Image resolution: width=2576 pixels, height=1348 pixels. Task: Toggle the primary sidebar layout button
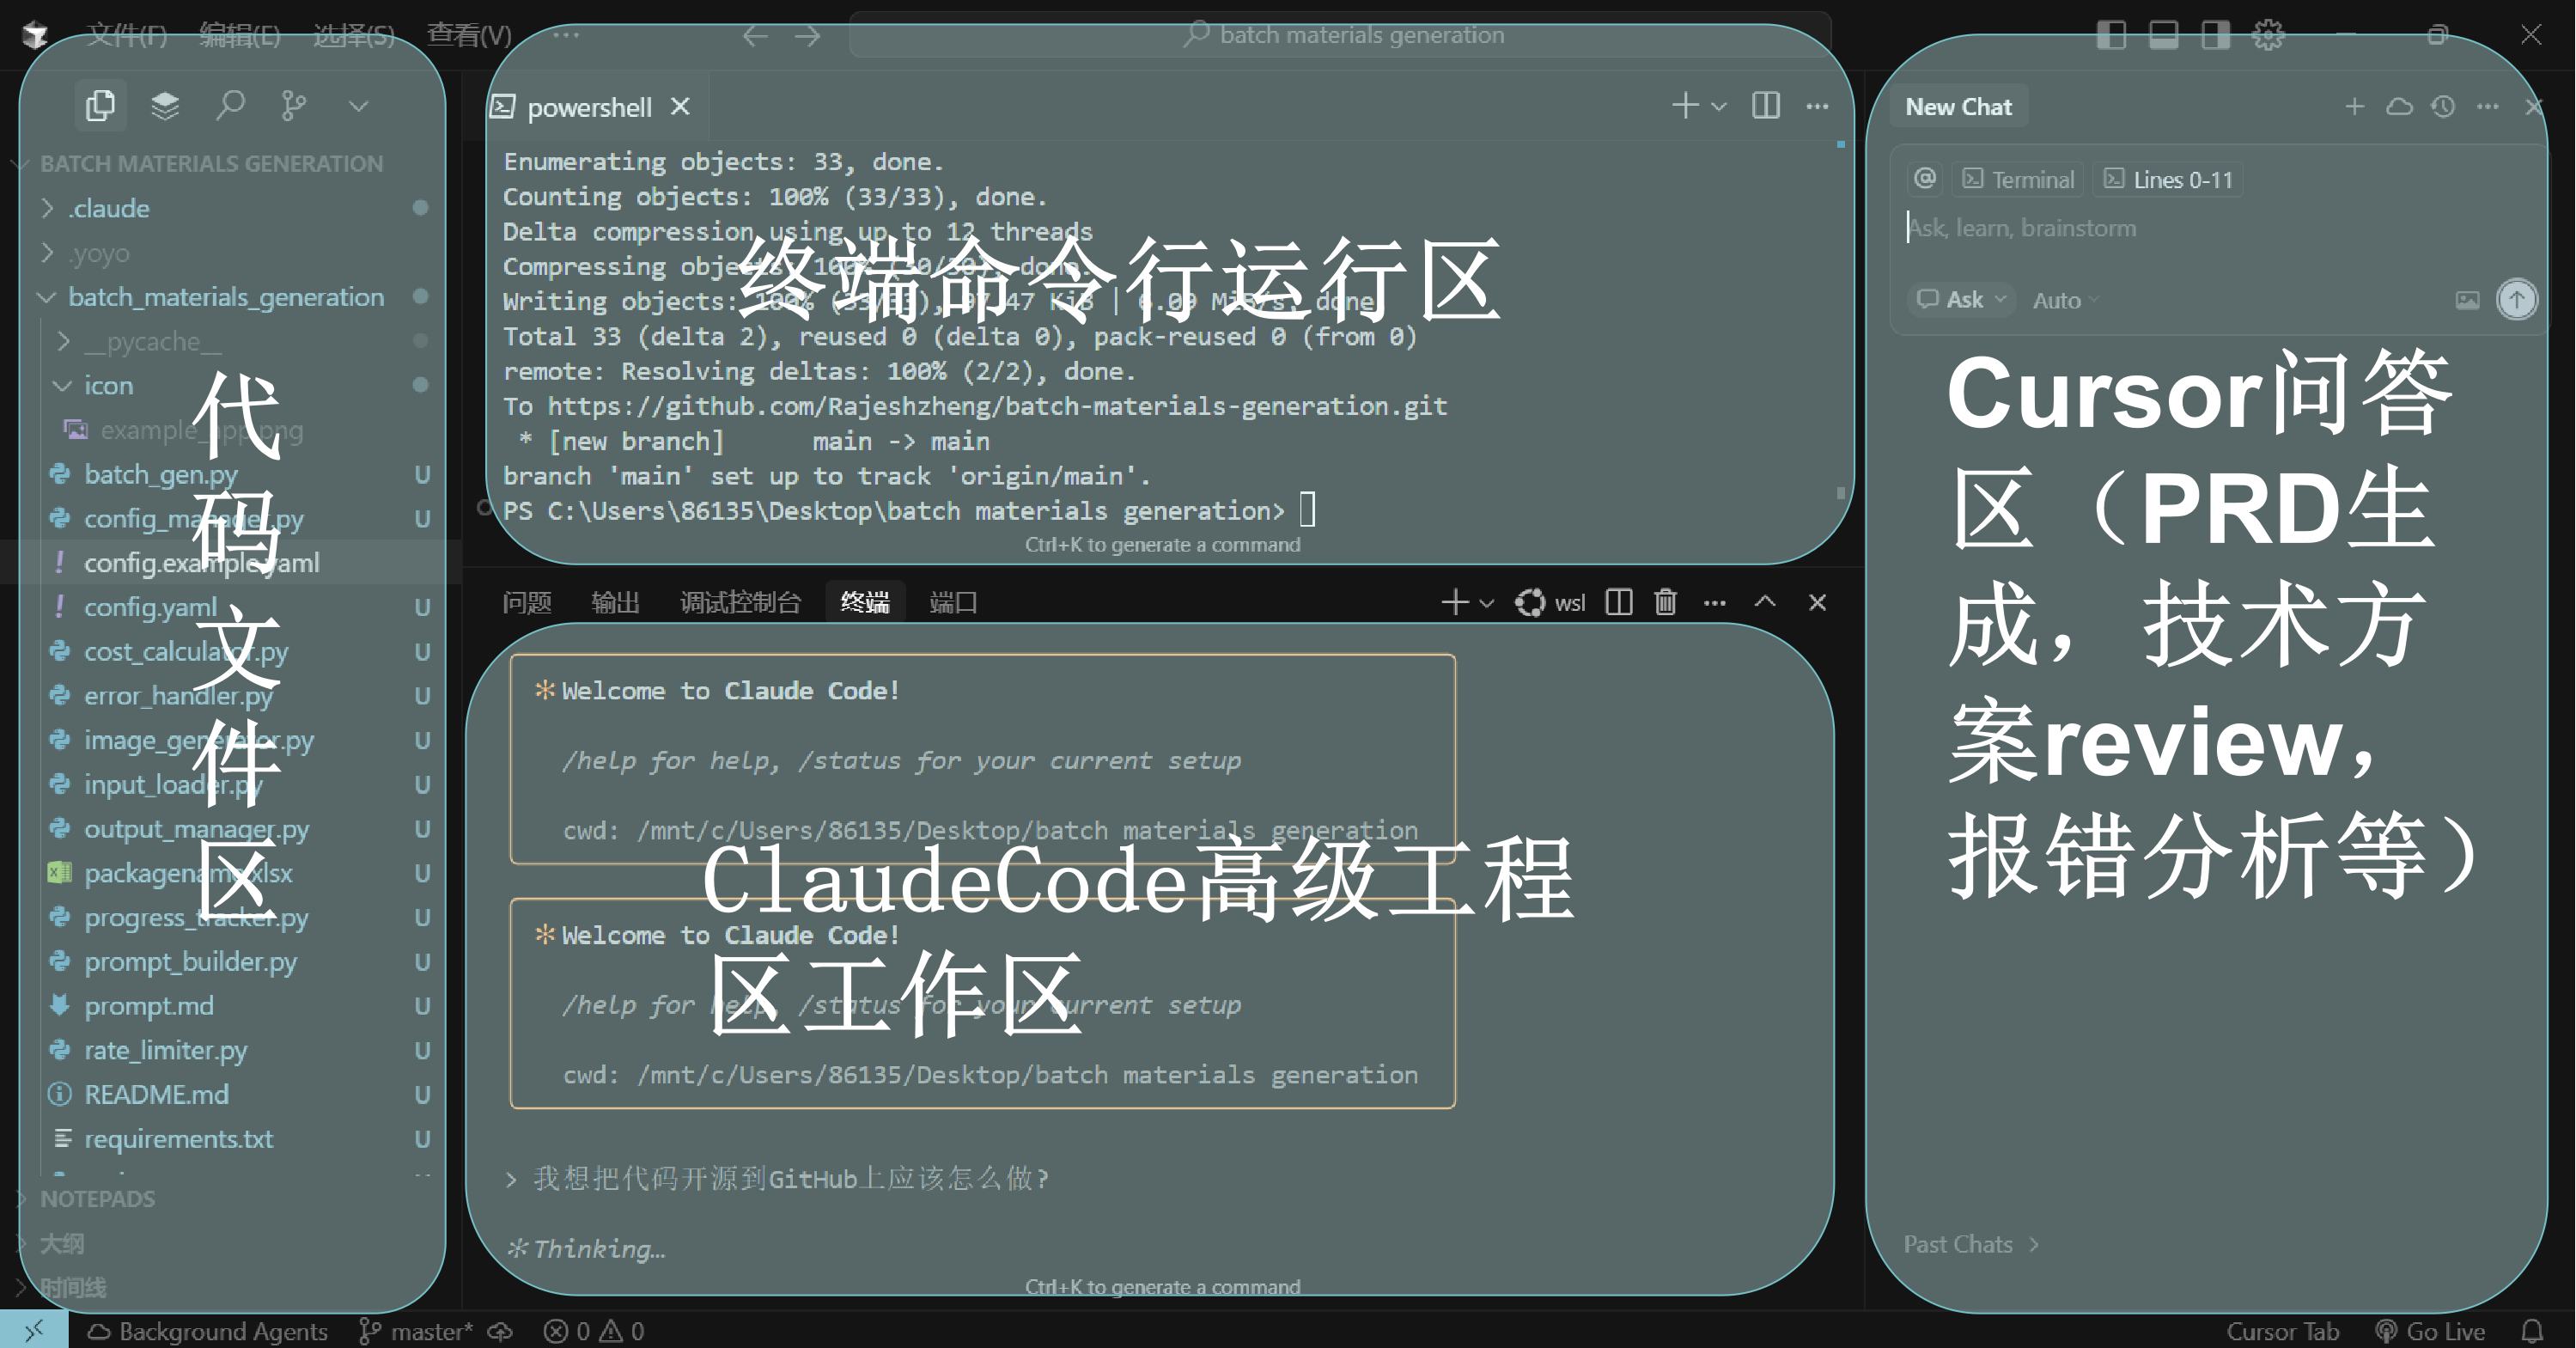pos(2111,35)
